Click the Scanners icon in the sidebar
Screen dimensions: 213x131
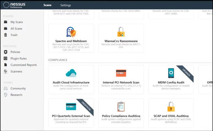6,71
